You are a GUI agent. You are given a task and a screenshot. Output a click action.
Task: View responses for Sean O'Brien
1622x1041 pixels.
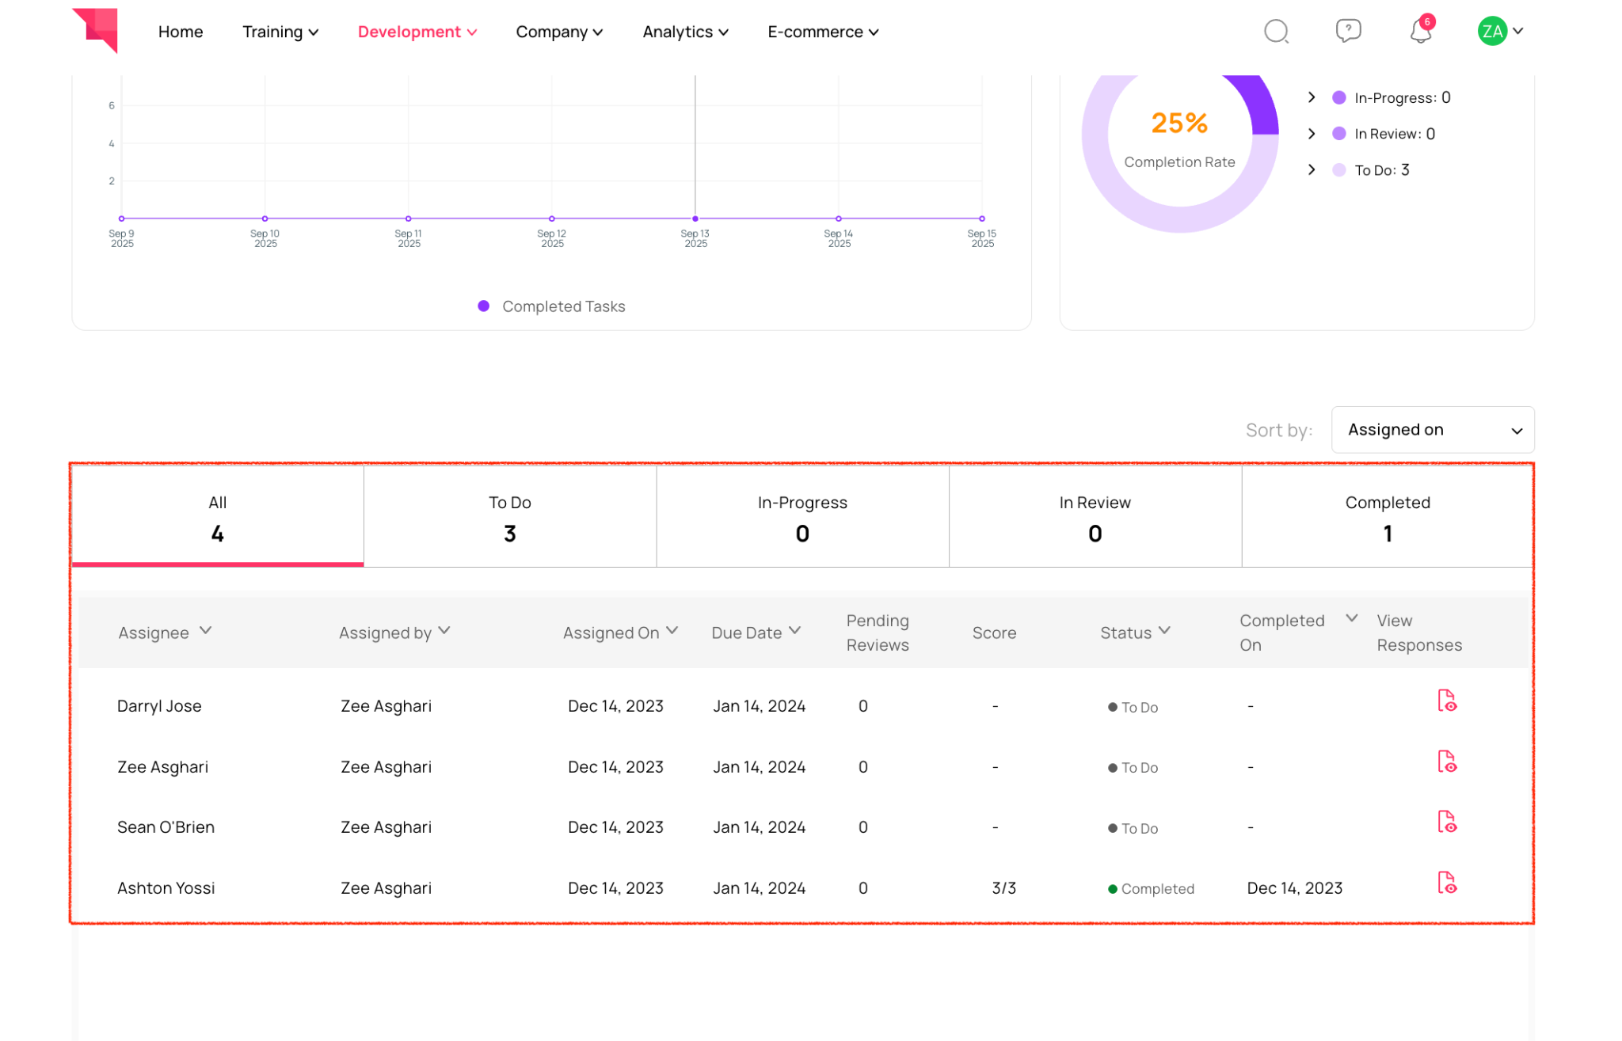(x=1446, y=822)
